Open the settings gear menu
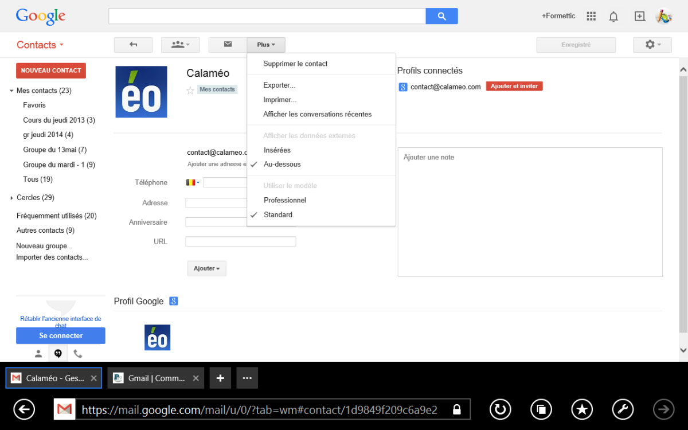 tap(652, 45)
